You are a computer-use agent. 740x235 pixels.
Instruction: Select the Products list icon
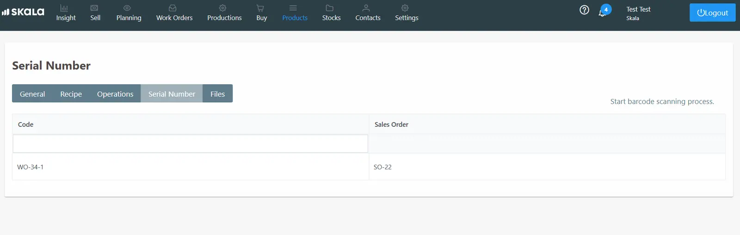click(293, 8)
